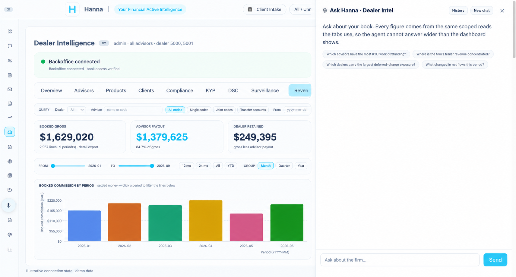Adjust the TO period slider handle
Viewport: 516px width, 277px height.
click(152, 166)
